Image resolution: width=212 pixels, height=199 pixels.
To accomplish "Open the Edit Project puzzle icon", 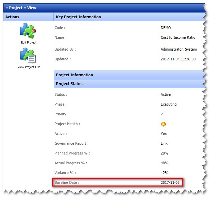I will pyautogui.click(x=28, y=31).
